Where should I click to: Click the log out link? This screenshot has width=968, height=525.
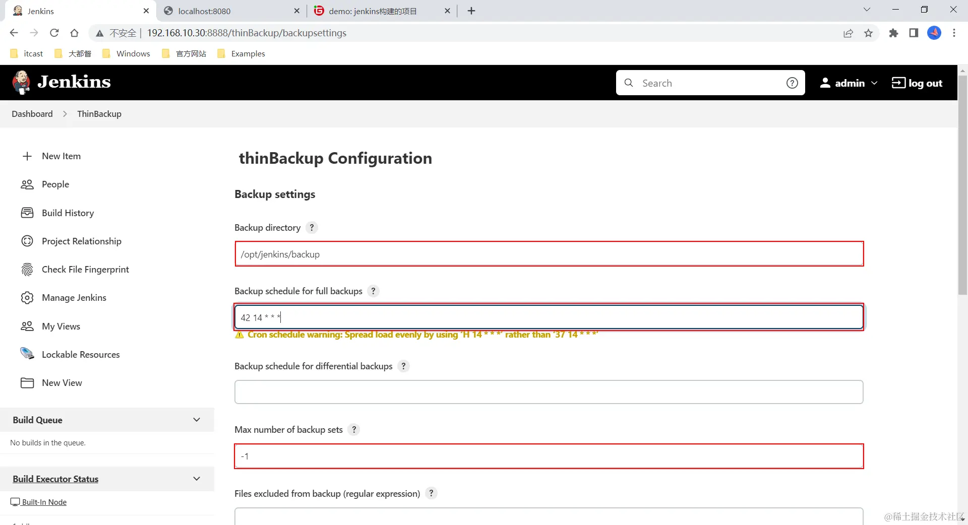tap(917, 83)
